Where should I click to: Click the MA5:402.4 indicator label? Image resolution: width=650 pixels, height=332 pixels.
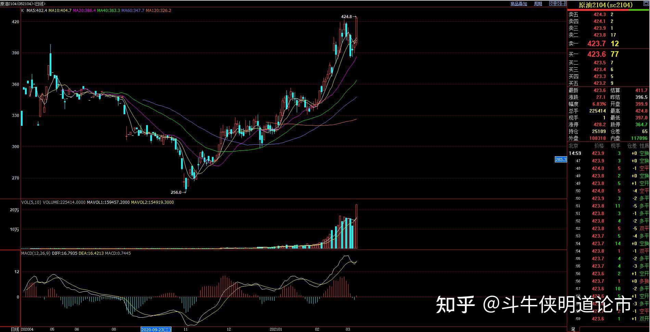tap(37, 11)
